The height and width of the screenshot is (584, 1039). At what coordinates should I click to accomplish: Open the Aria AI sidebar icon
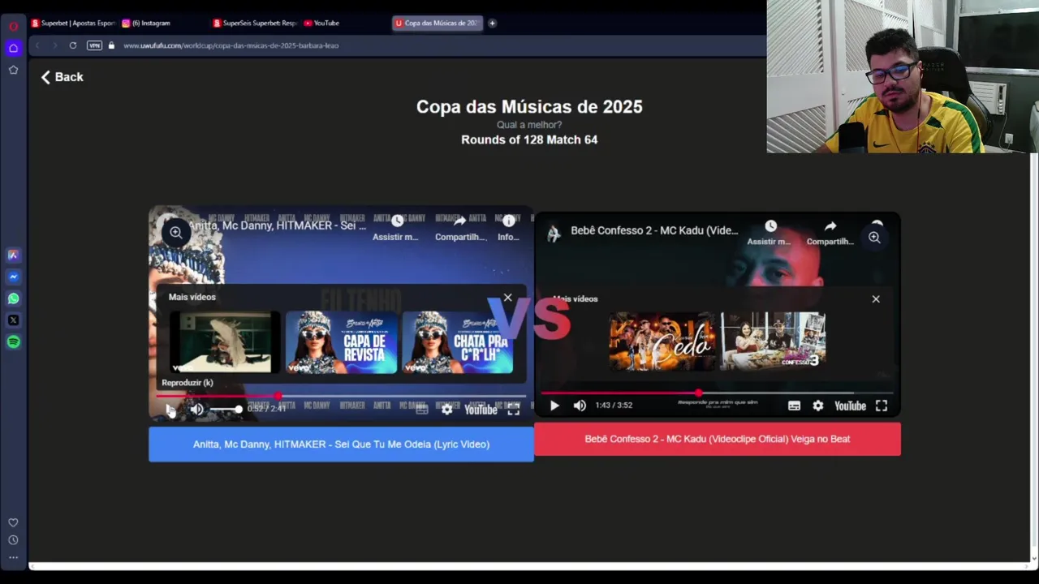click(x=13, y=255)
